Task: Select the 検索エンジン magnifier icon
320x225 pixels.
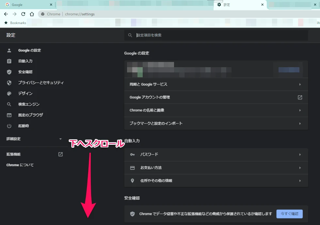Action: click(x=9, y=104)
